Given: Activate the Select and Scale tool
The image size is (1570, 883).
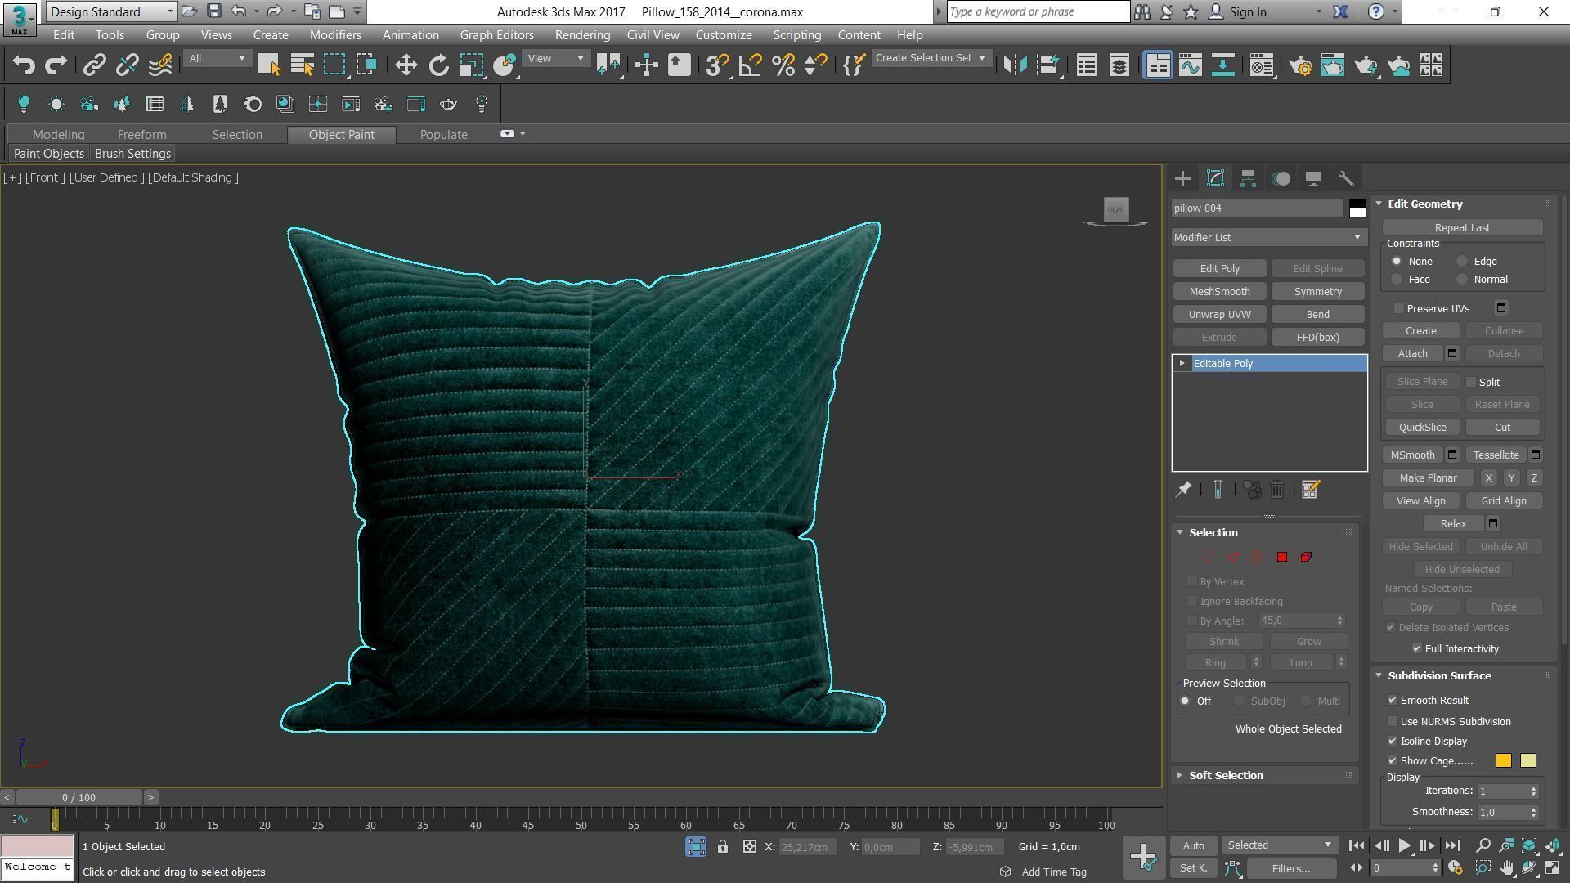Looking at the screenshot, I should tap(471, 65).
